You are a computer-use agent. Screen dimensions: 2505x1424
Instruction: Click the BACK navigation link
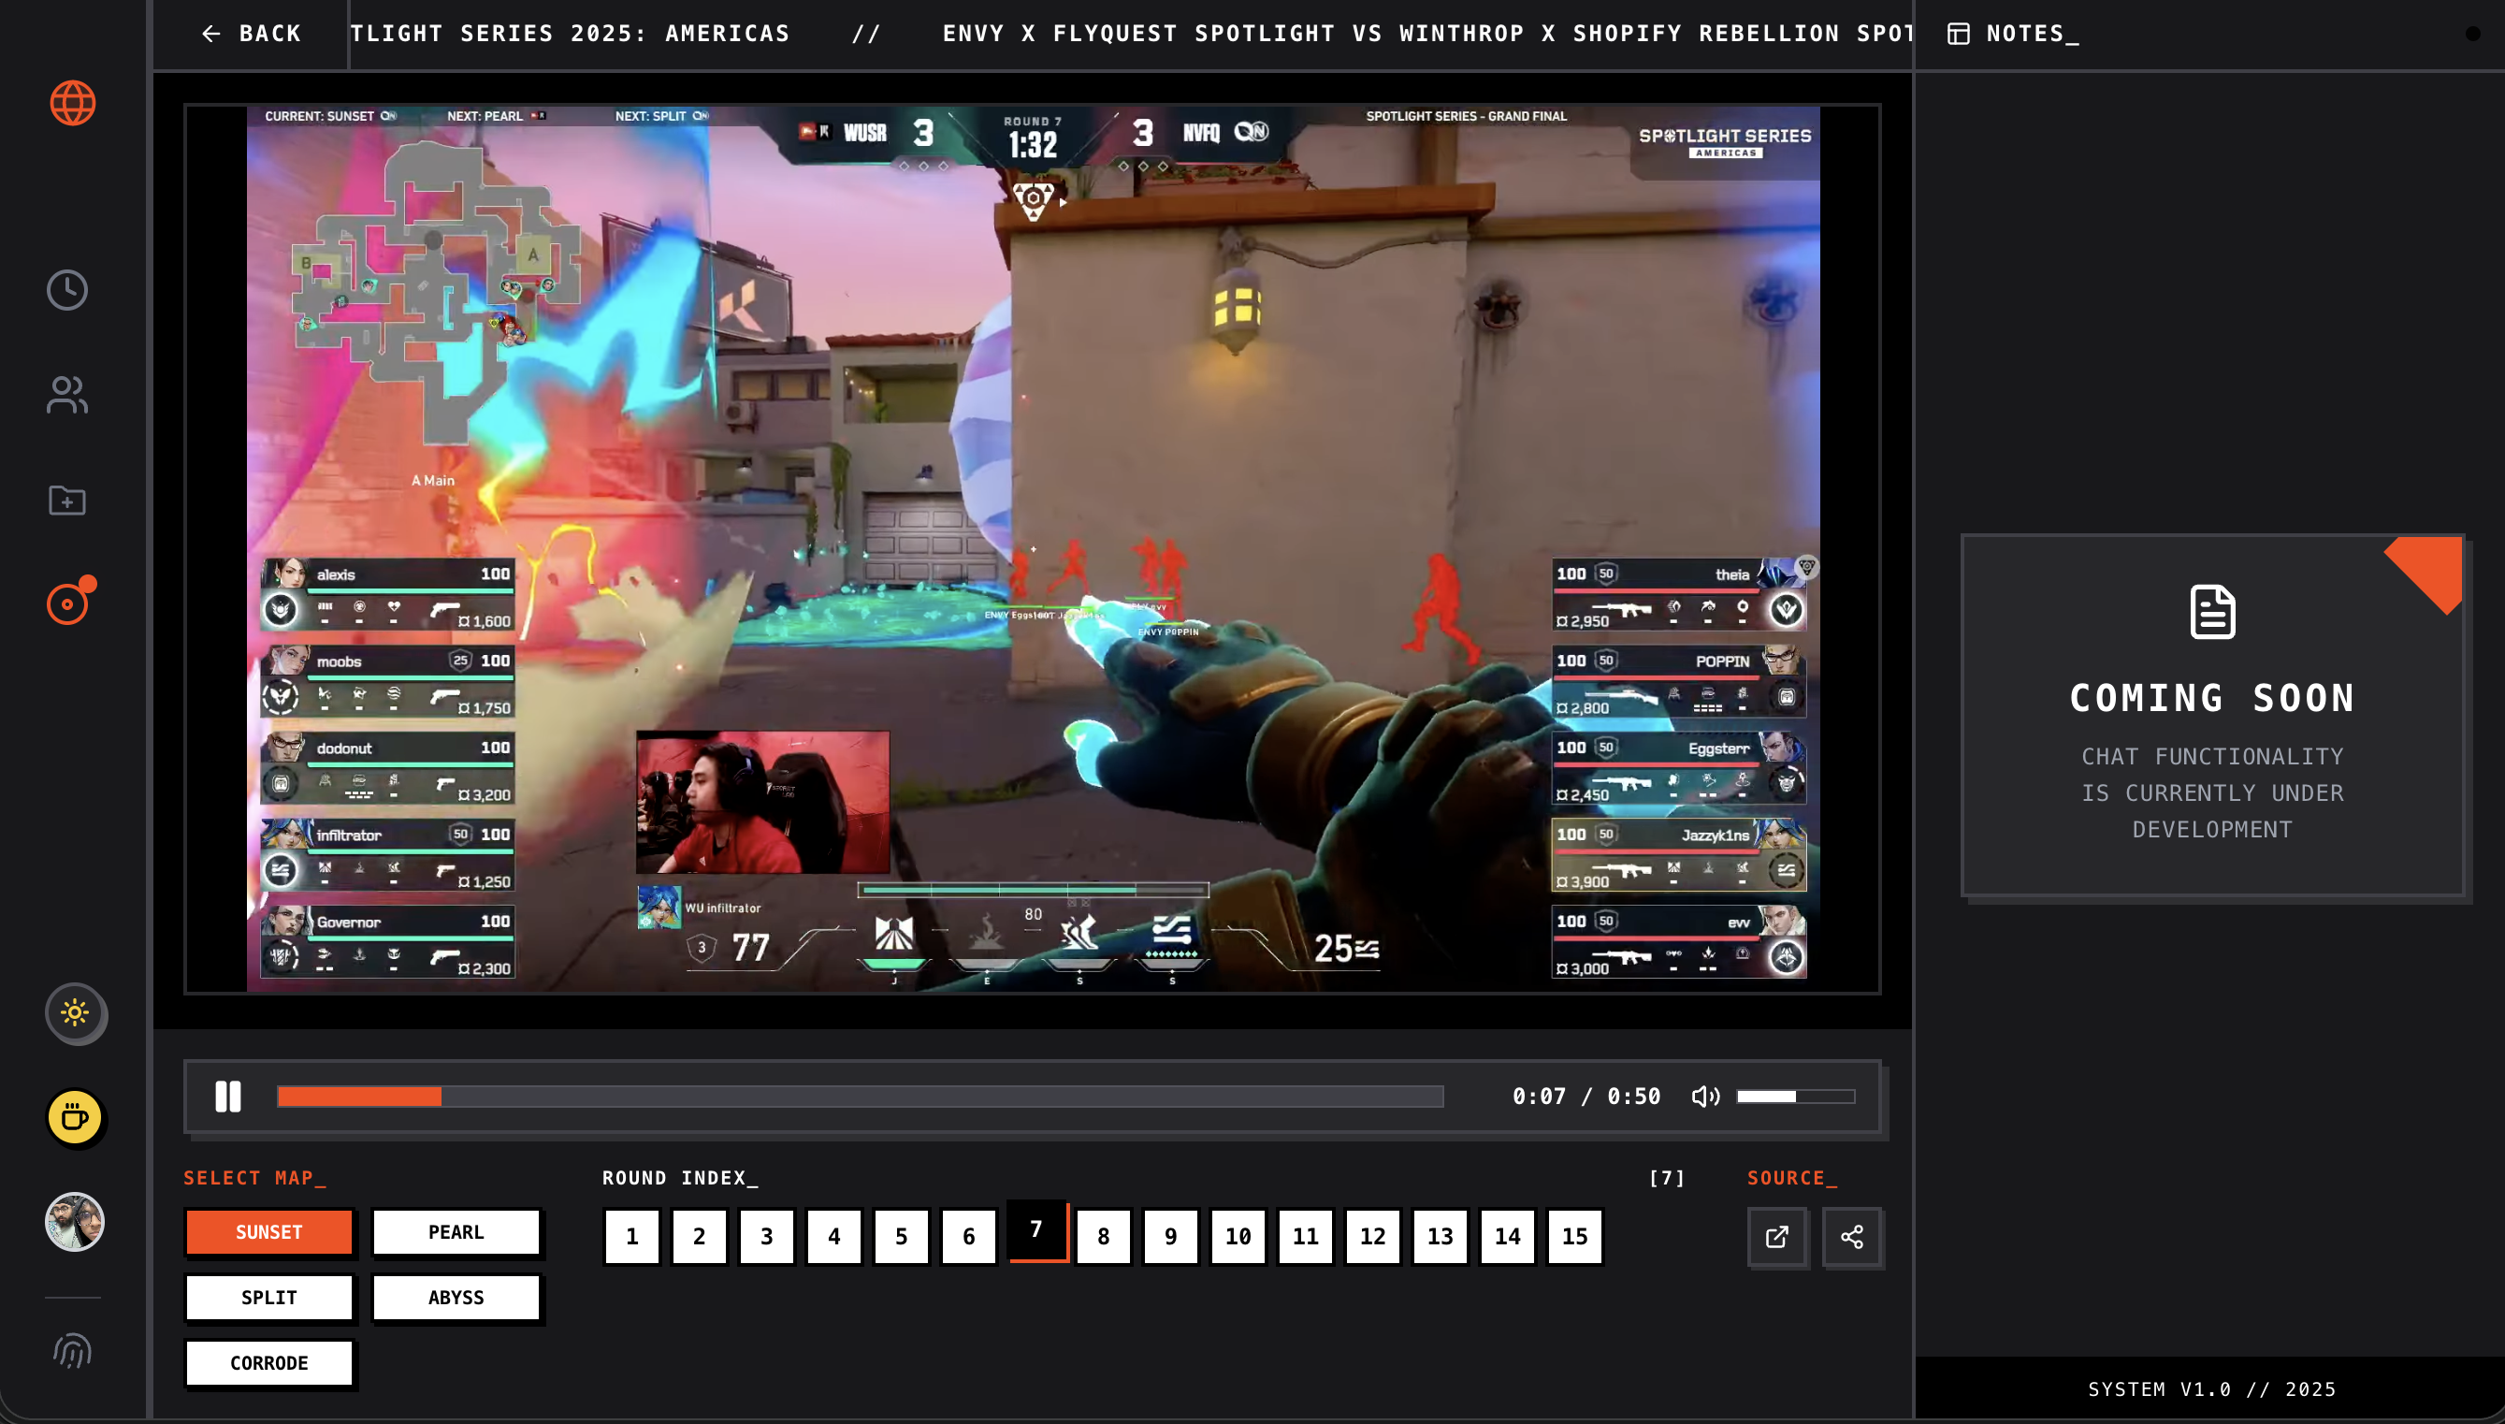tap(254, 34)
